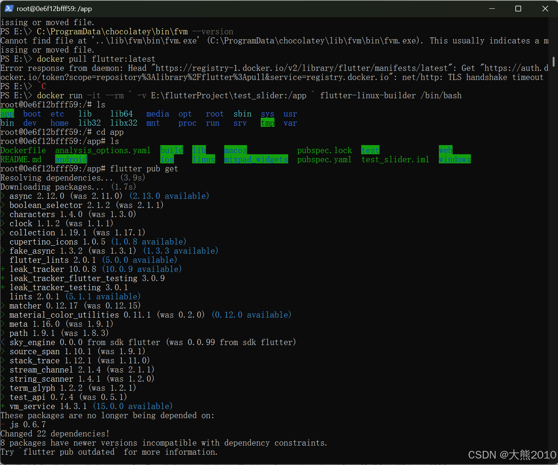Image resolution: width=558 pixels, height=465 pixels.
Task: Click the macos folder name
Action: [235, 150]
